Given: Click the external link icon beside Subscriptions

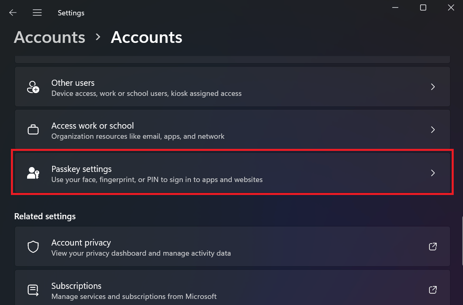Looking at the screenshot, I should tap(432, 290).
